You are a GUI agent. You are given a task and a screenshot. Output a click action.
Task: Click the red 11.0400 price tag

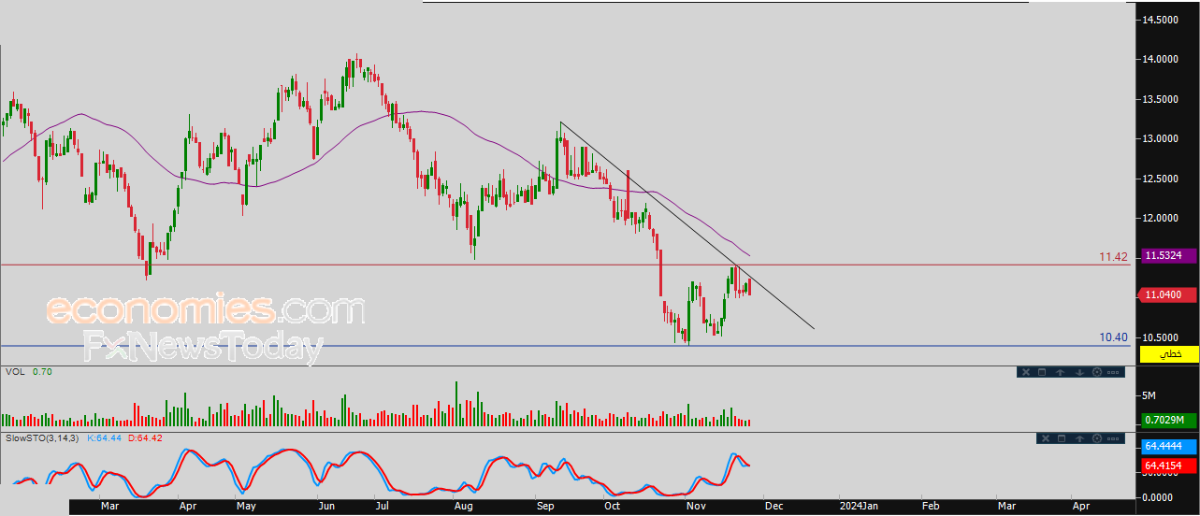(1166, 294)
